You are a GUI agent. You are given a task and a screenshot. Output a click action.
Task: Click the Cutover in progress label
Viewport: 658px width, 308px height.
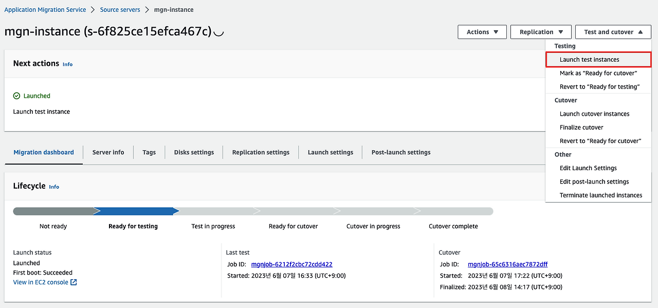[x=373, y=226]
